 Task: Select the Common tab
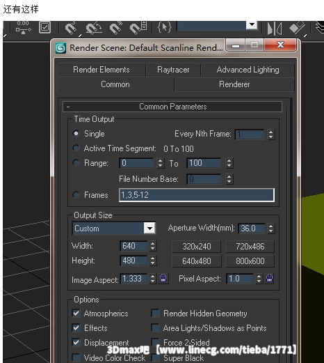[x=115, y=84]
